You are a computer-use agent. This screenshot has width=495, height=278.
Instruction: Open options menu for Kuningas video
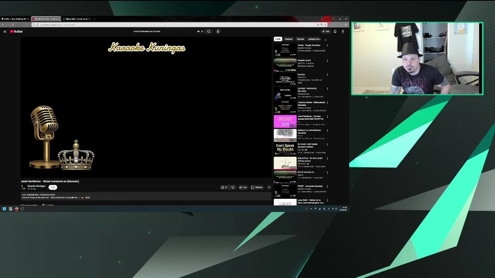click(x=327, y=75)
